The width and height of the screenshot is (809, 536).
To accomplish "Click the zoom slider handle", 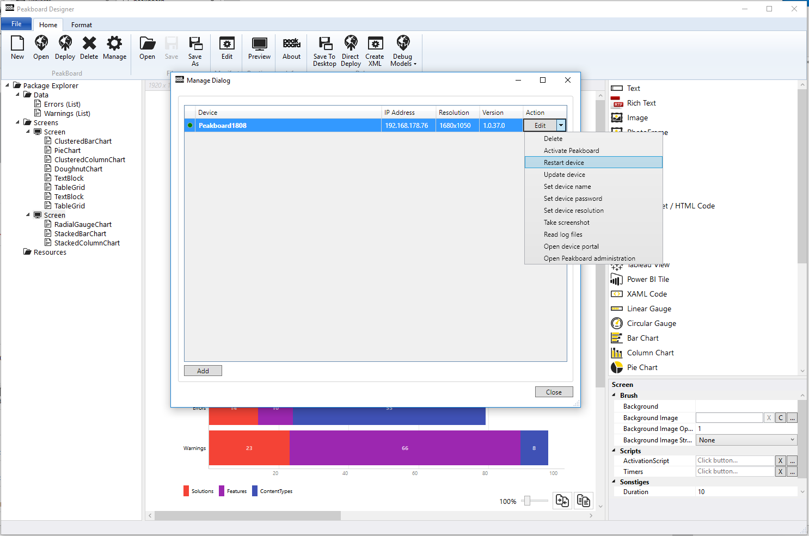I will coord(527,501).
